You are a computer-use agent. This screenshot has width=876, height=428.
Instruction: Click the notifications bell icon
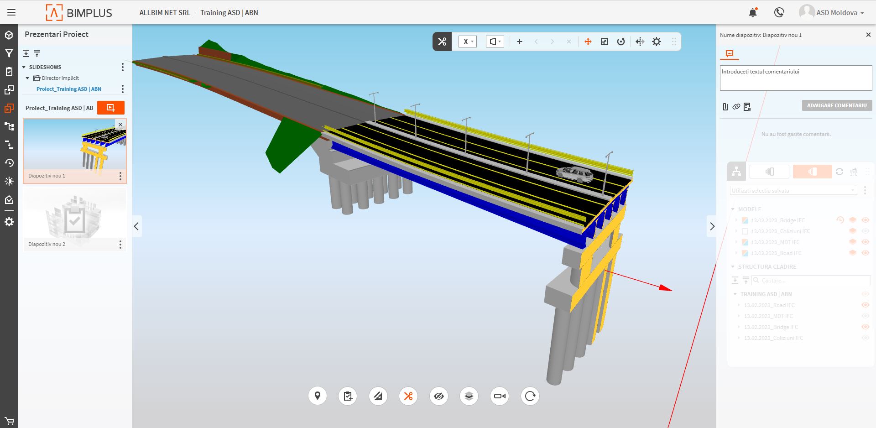(753, 13)
